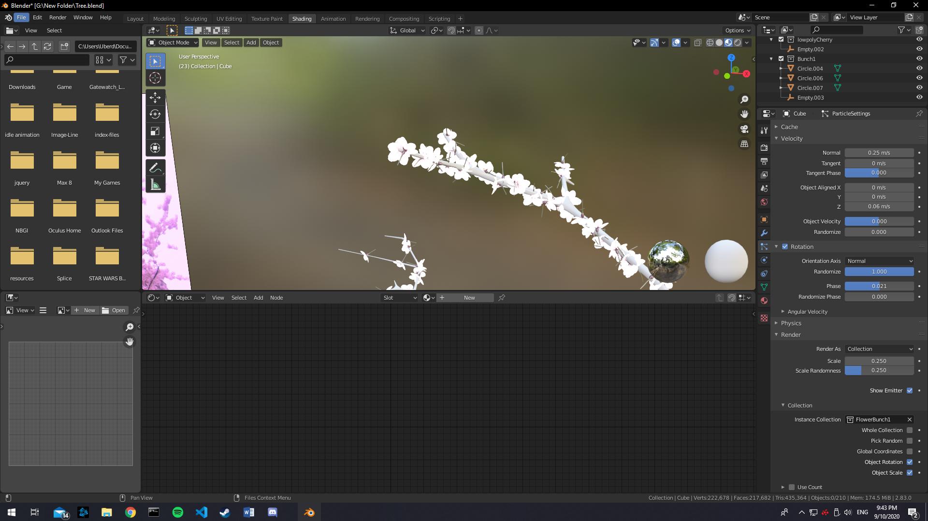Collapse Bunch1 collection in outliner
Viewport: 928px width, 521px height.
coord(771,58)
